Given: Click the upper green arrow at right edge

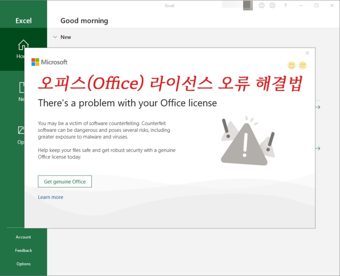Looking at the screenshot, I should point(318,107).
